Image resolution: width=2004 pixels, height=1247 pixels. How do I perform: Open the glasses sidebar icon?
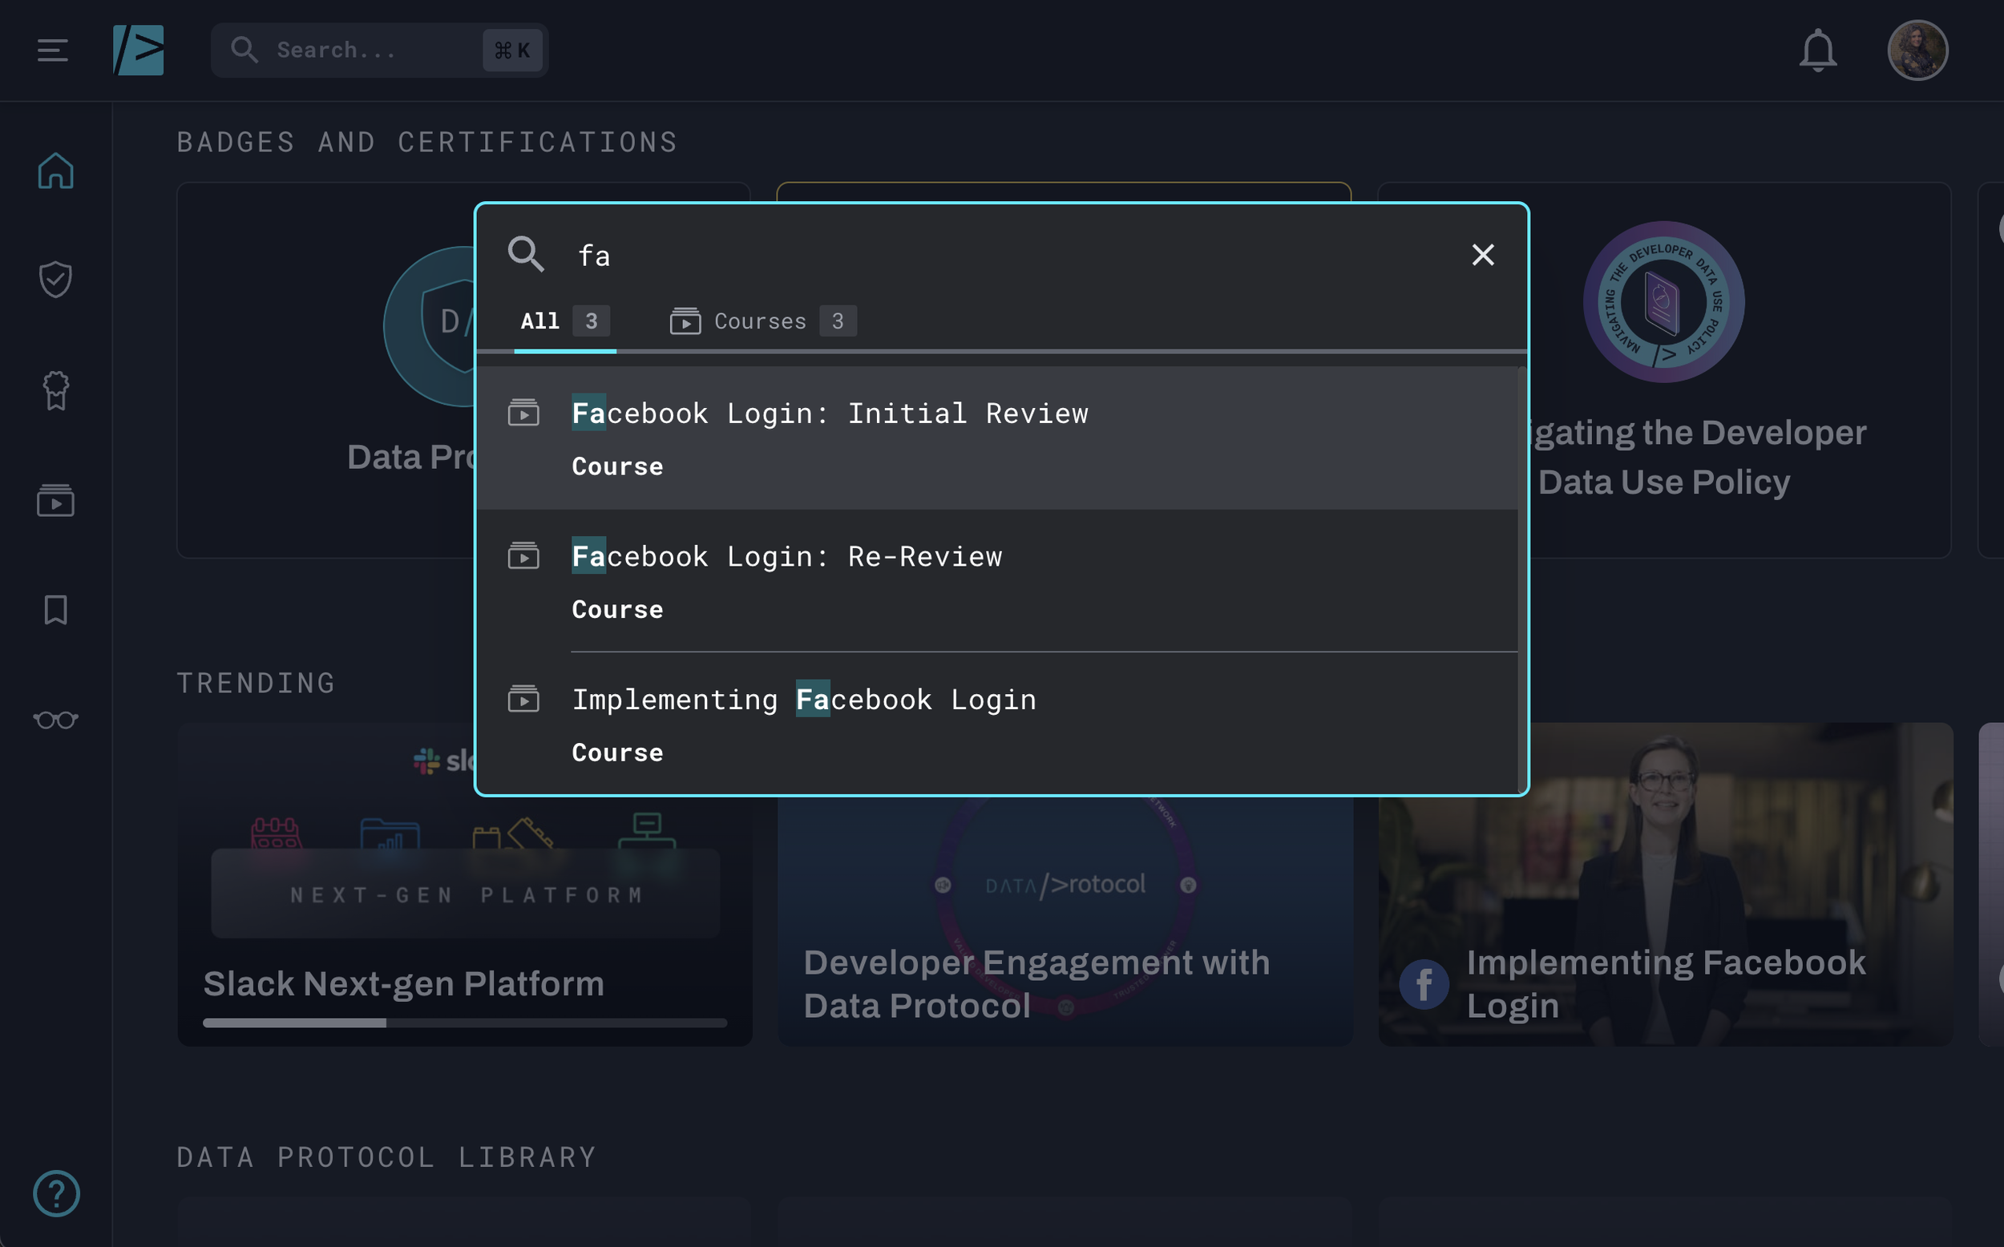(55, 720)
